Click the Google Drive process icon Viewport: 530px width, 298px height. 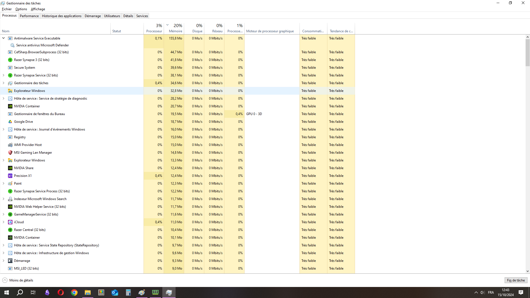pos(10,122)
